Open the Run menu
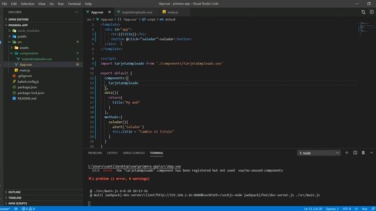The height and width of the screenshot is (211, 376). (61, 4)
